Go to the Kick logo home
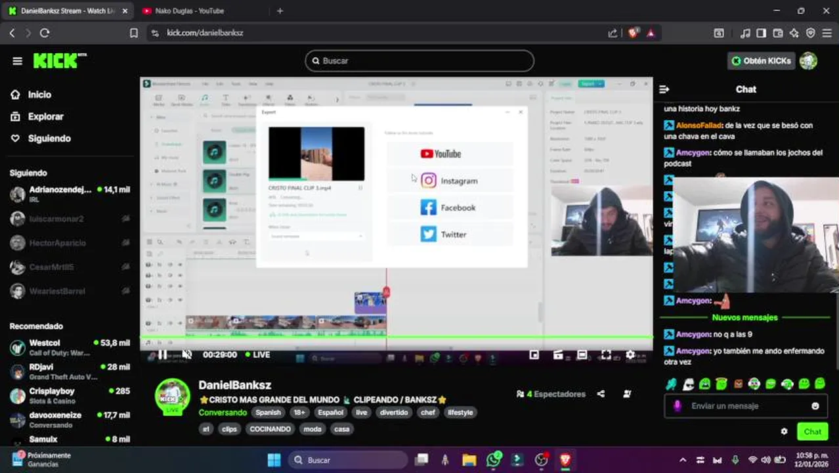This screenshot has width=839, height=473. (x=60, y=61)
